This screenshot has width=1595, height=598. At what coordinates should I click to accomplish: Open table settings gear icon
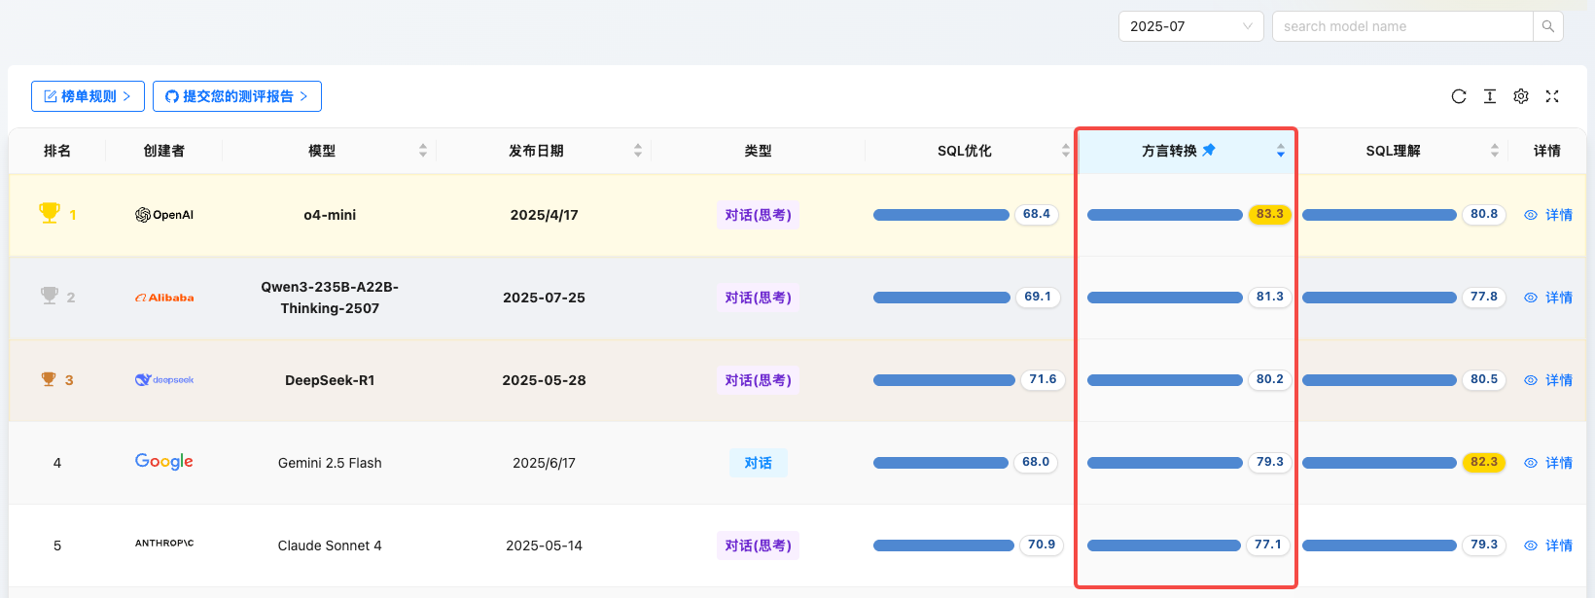click(1521, 96)
